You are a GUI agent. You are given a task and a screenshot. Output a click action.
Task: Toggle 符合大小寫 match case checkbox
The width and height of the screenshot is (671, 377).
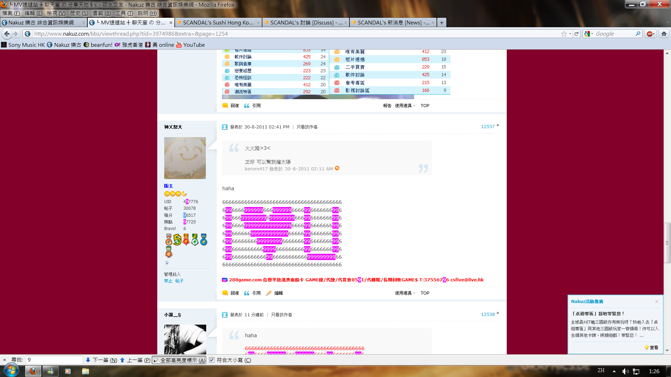tap(212, 360)
